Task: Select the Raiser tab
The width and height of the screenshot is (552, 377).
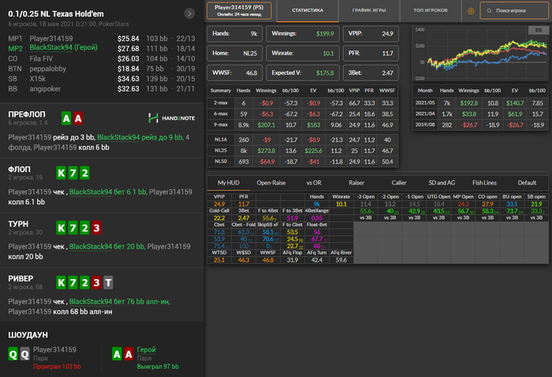Action: tap(356, 183)
